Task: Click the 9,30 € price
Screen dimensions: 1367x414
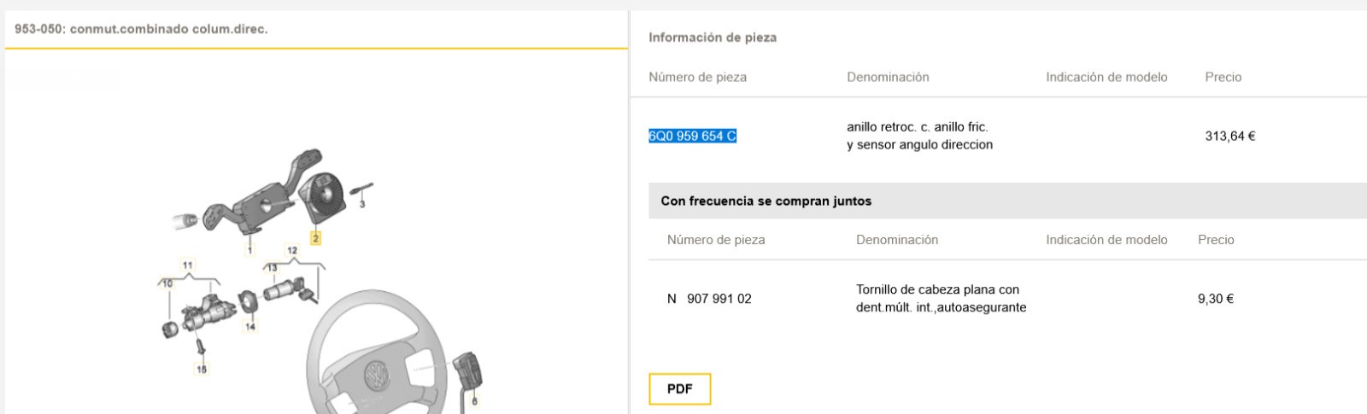Action: click(1215, 299)
